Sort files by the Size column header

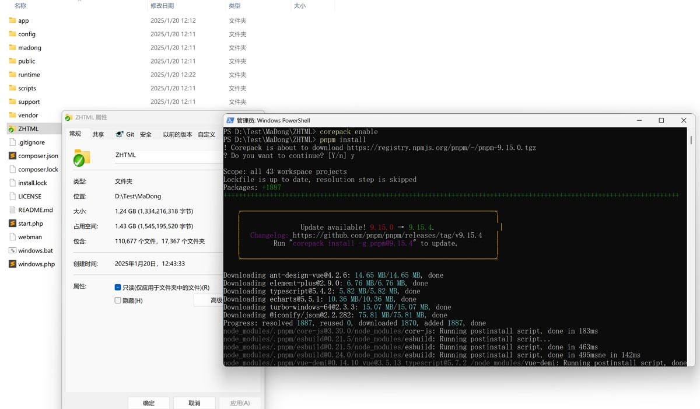299,6
